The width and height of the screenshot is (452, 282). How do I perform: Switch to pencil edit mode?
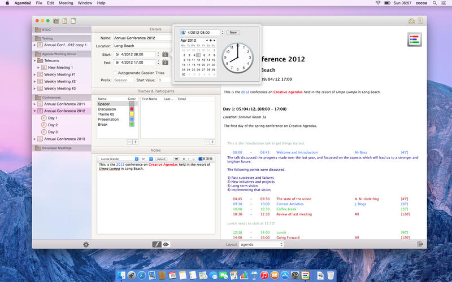(x=157, y=244)
